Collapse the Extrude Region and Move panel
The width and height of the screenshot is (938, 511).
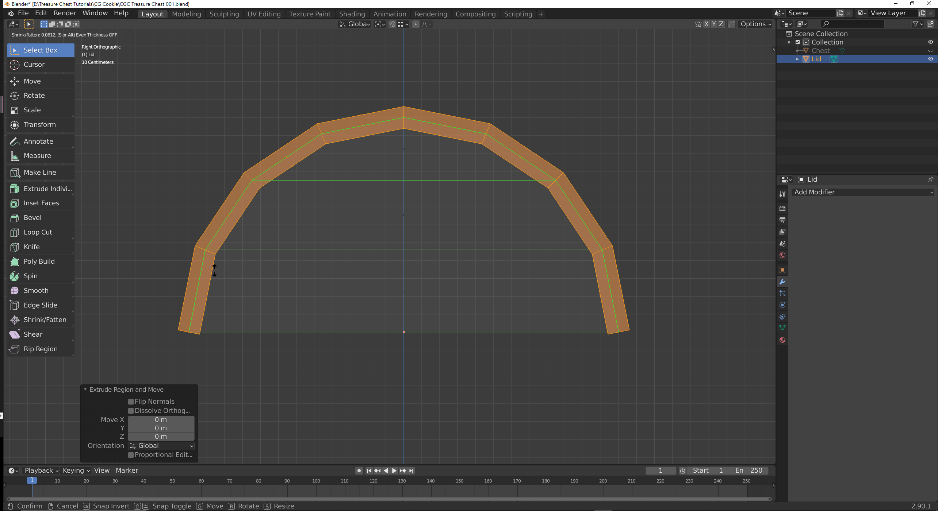pos(85,390)
